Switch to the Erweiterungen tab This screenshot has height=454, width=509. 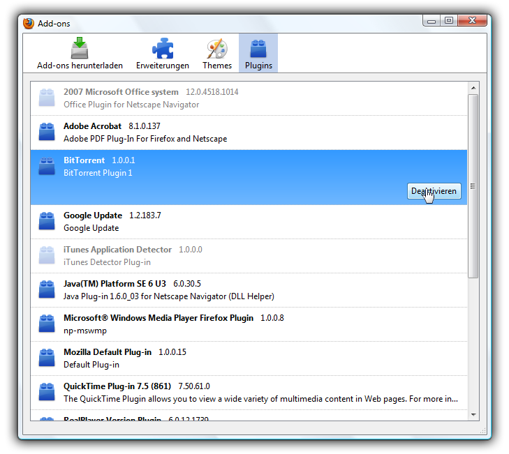(163, 53)
